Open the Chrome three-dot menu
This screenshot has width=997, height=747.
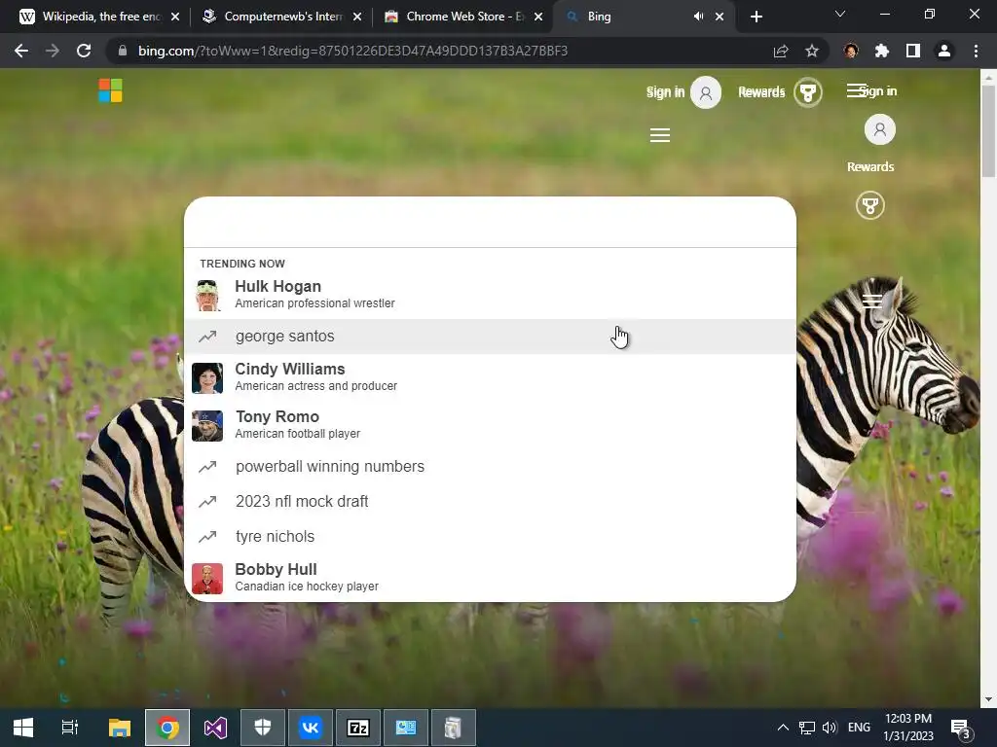(x=976, y=51)
